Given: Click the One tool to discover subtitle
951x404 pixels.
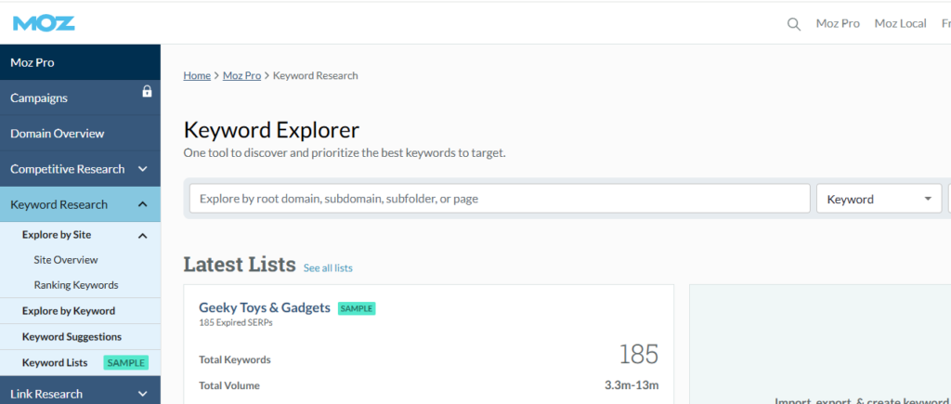Looking at the screenshot, I should (x=345, y=153).
